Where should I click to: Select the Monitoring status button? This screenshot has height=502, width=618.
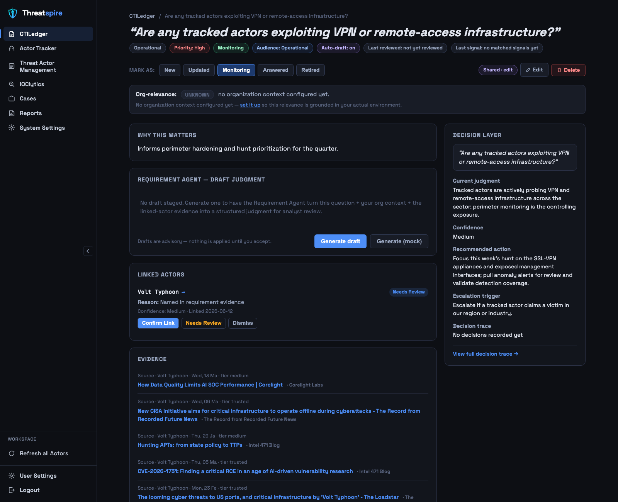[x=236, y=70]
